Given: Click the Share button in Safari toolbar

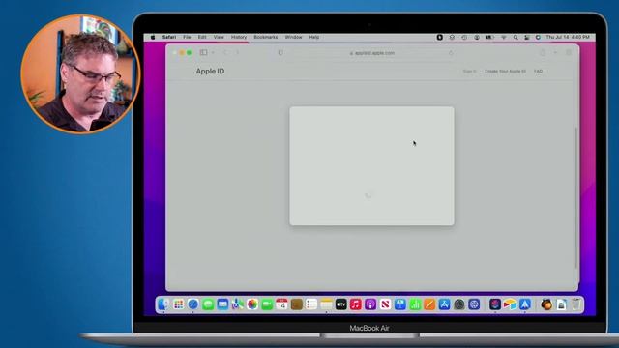Looking at the screenshot, I should (543, 52).
